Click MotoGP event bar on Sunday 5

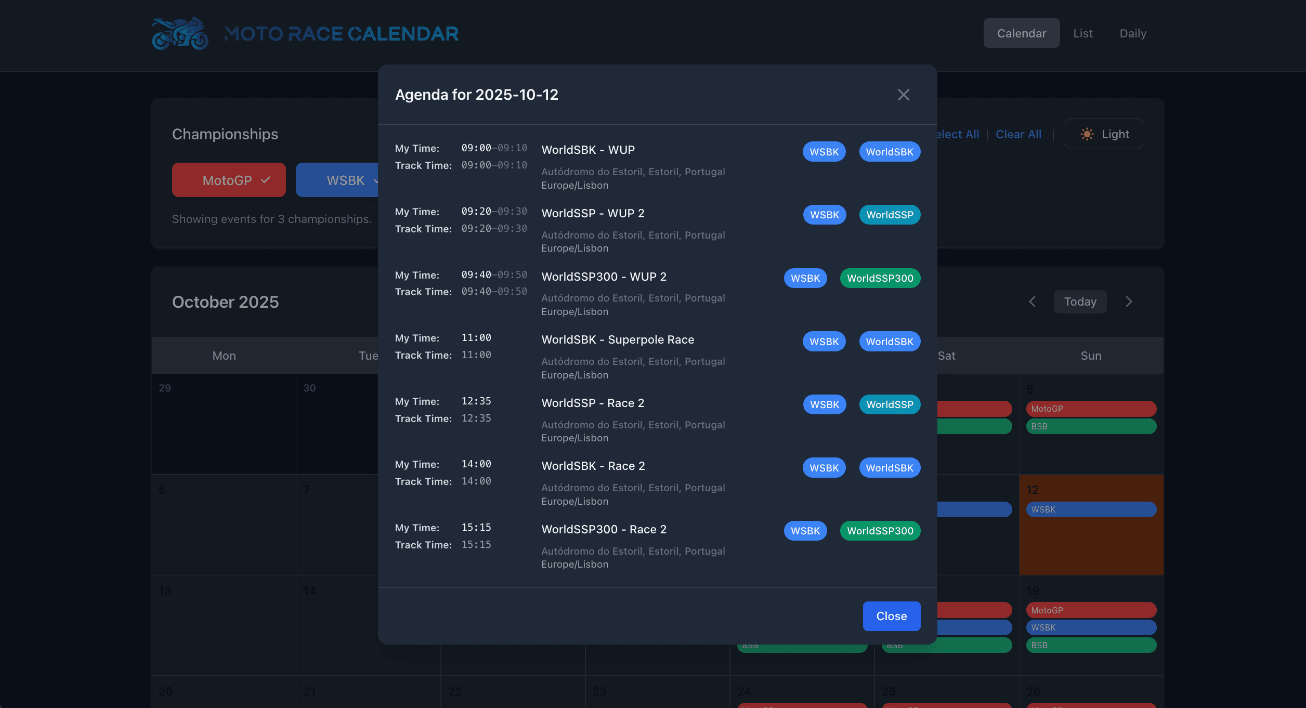(x=1091, y=409)
